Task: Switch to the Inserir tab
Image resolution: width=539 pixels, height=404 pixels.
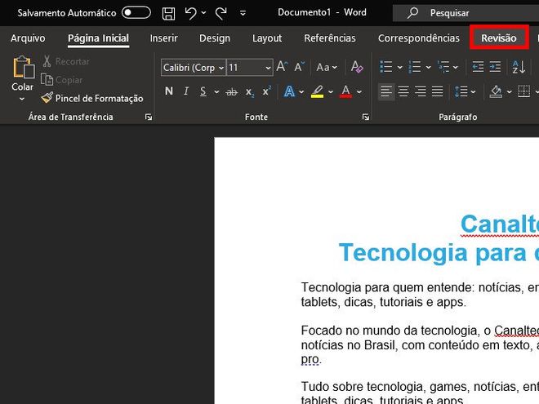Action: pyautogui.click(x=163, y=38)
